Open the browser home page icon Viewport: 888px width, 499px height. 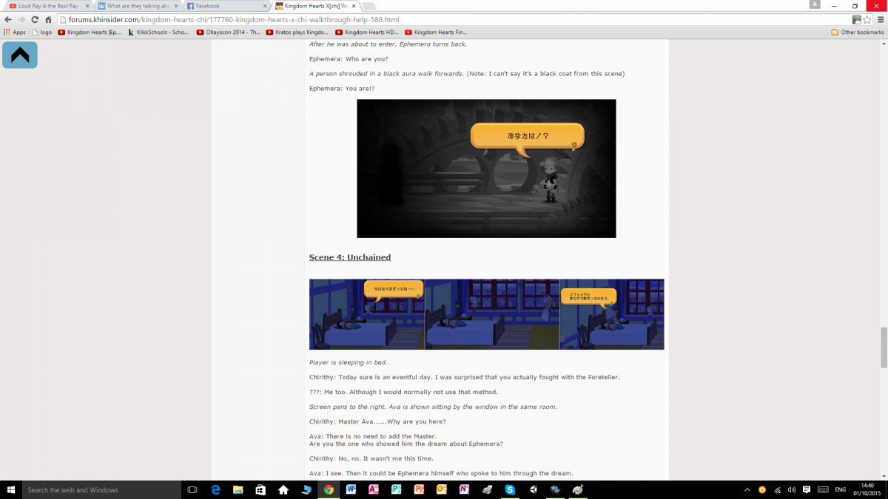(48, 20)
